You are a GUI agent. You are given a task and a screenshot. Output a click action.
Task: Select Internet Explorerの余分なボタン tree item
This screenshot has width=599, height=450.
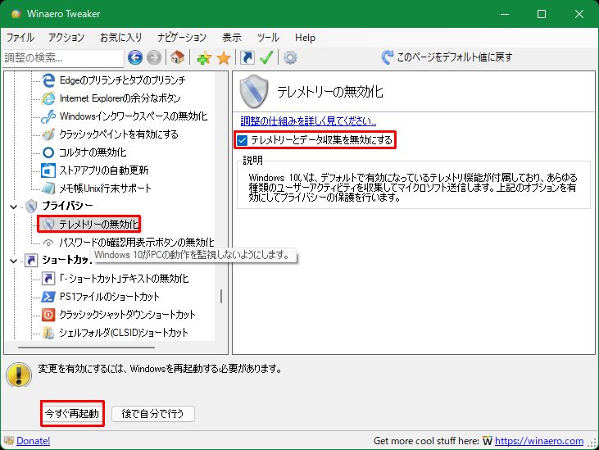pyautogui.click(x=120, y=98)
